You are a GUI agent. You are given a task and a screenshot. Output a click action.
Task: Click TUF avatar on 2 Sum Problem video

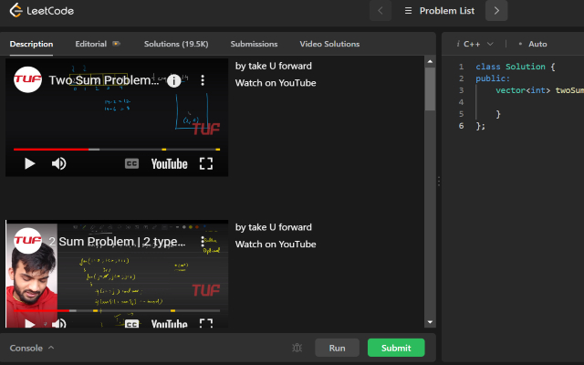[x=27, y=241]
